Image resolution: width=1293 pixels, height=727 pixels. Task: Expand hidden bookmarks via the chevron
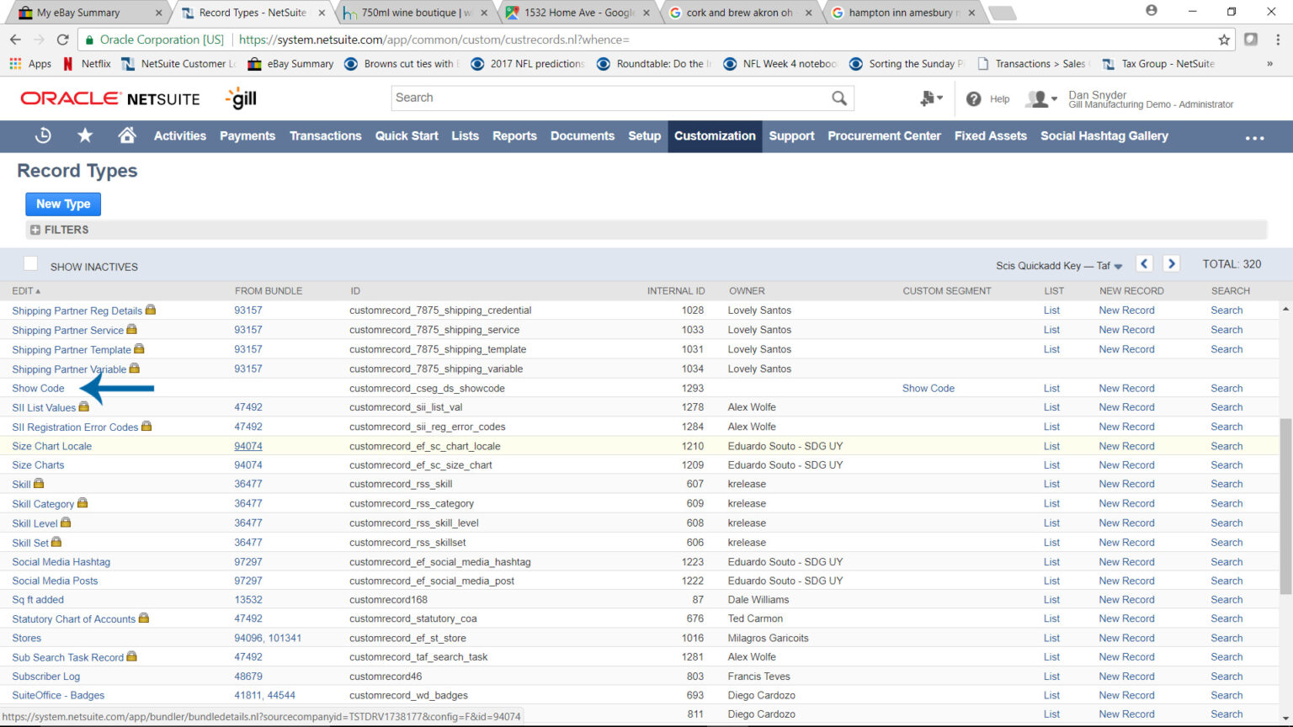tap(1271, 63)
